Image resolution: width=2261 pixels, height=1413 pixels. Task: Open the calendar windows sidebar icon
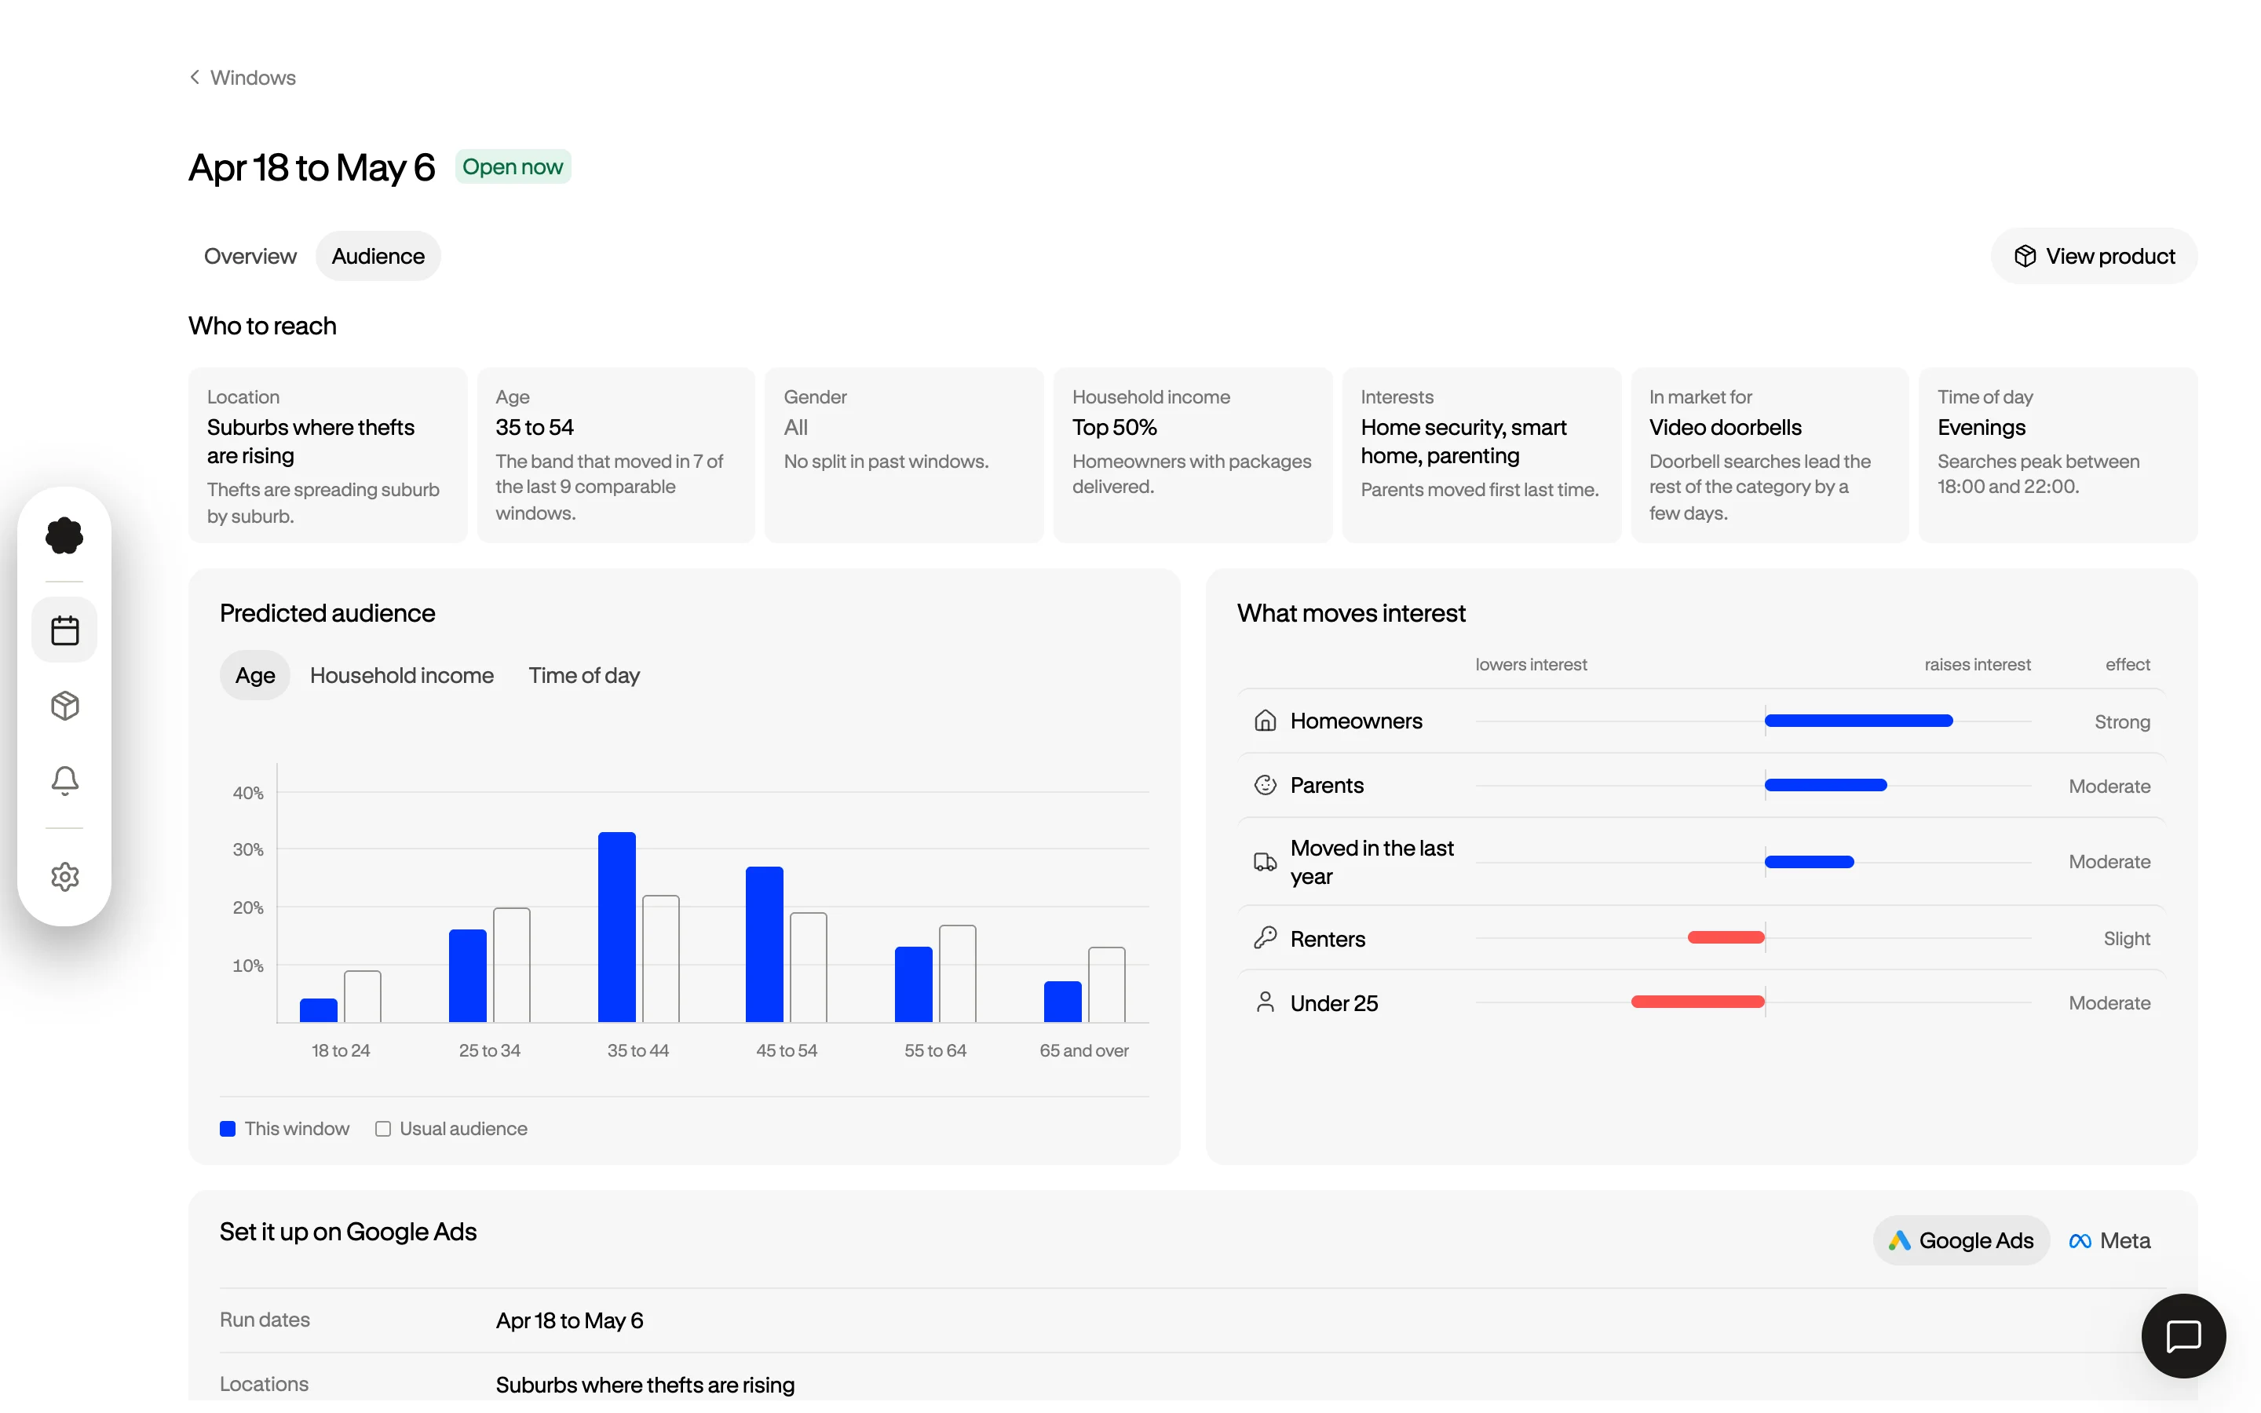click(64, 630)
